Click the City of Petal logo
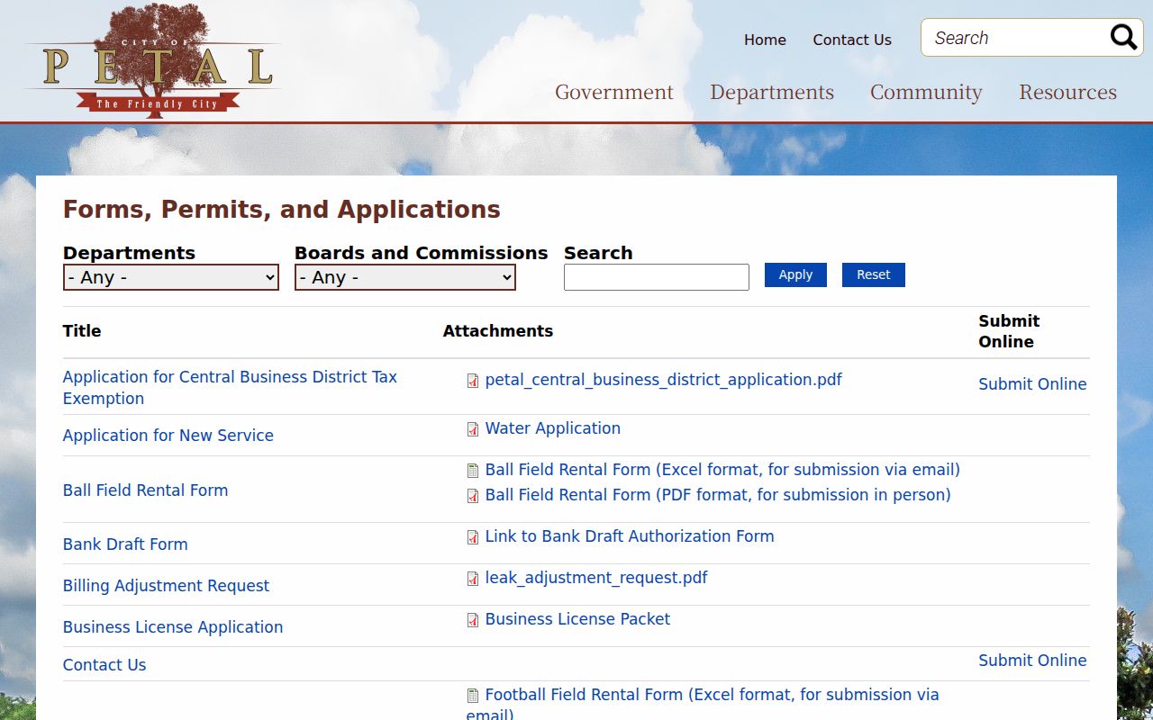1153x720 pixels. [x=151, y=60]
